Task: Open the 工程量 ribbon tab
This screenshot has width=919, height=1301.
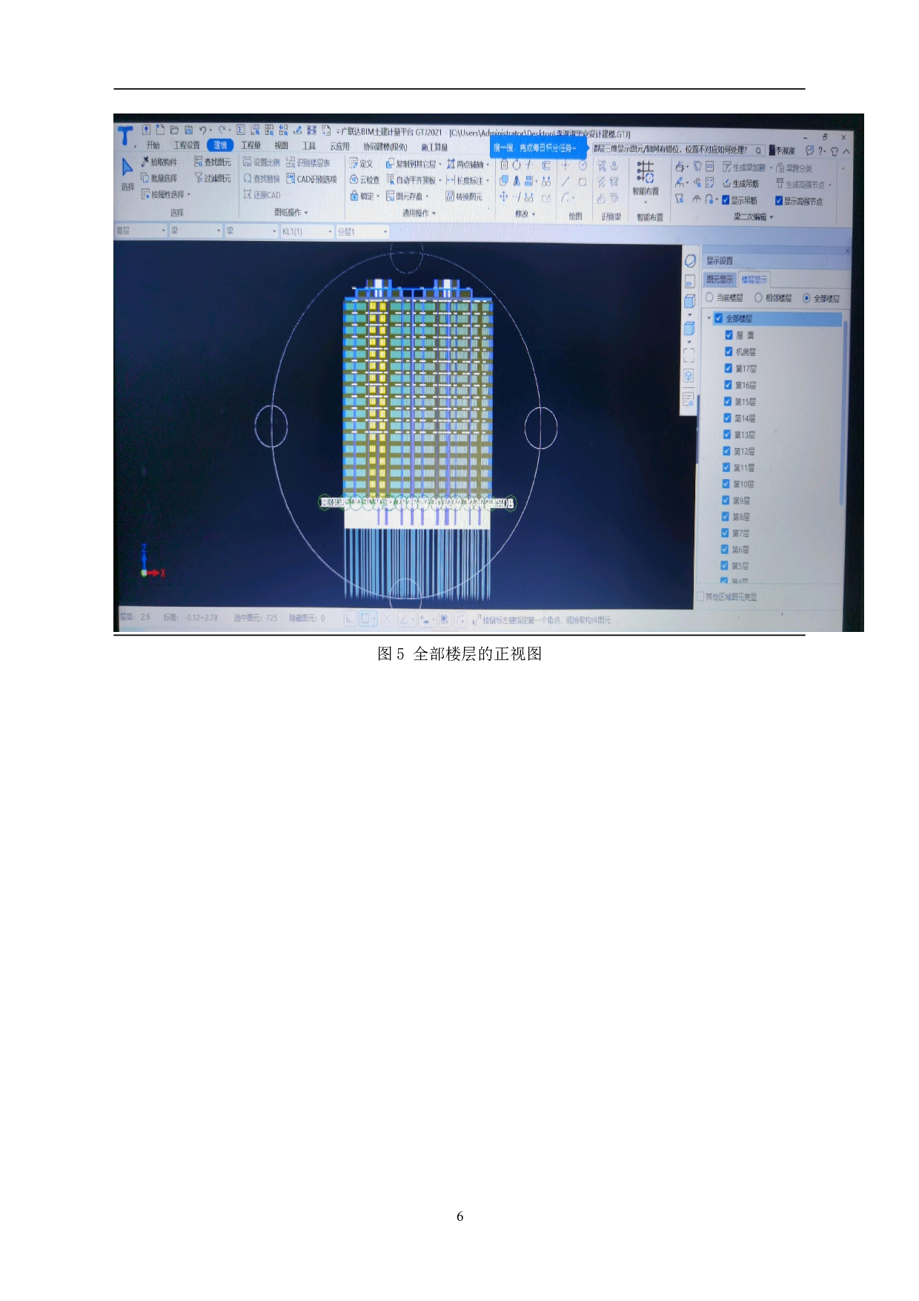Action: (x=251, y=145)
